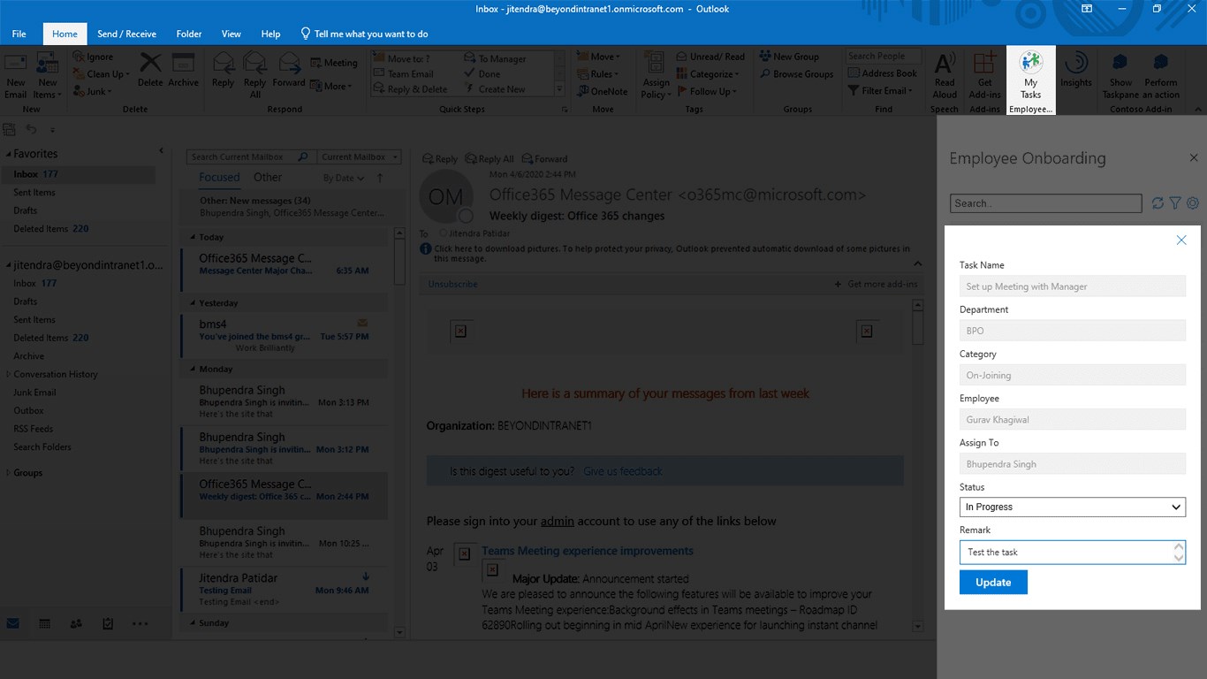Open the Clean Up dropdown
This screenshot has height=679, width=1207.
tap(102, 74)
